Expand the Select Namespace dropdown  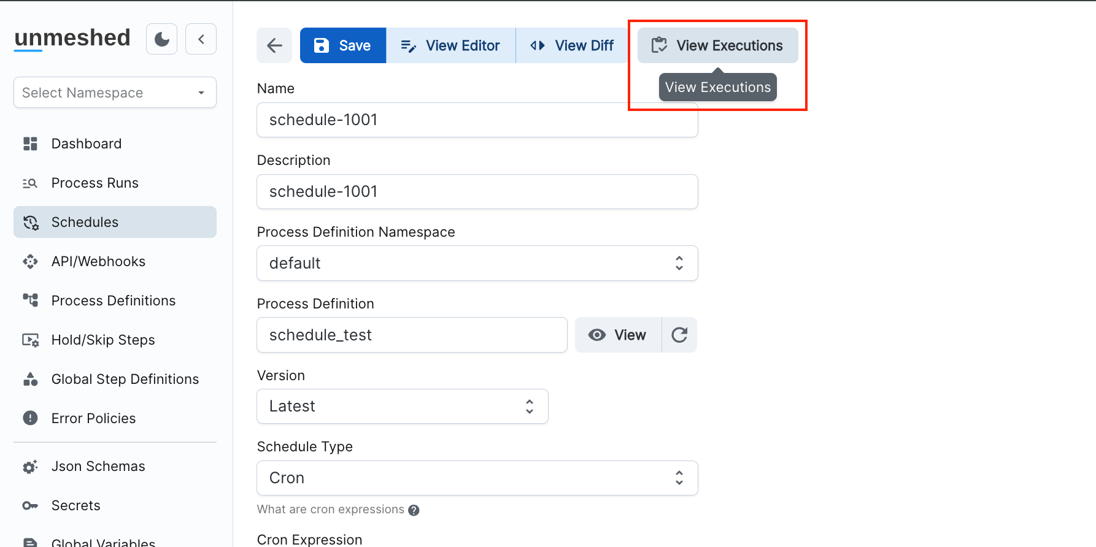coord(115,93)
